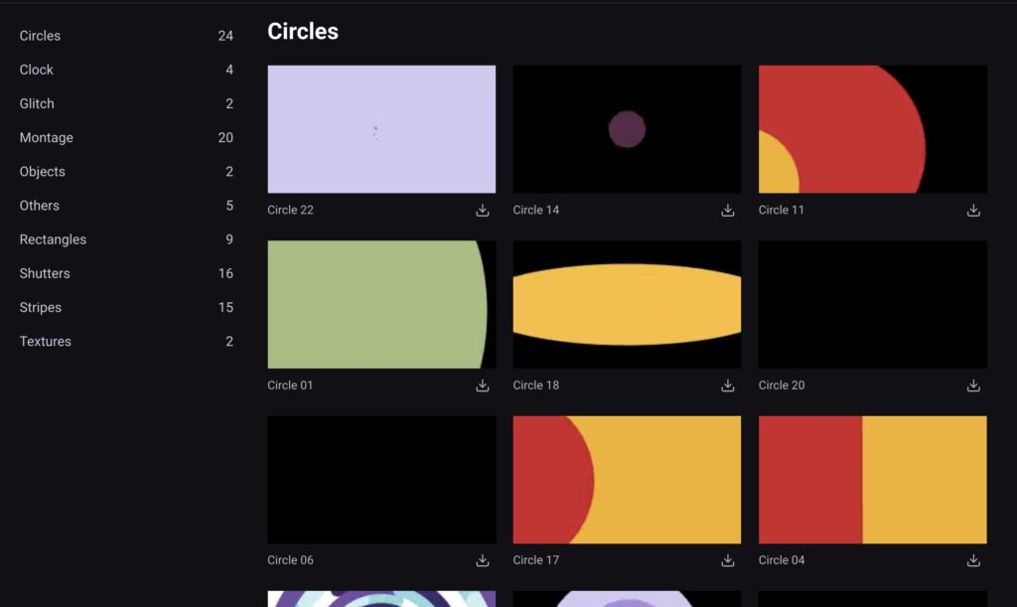The width and height of the screenshot is (1017, 607).
Task: Preview the Circle 22 lavender thumbnail
Action: coord(381,129)
